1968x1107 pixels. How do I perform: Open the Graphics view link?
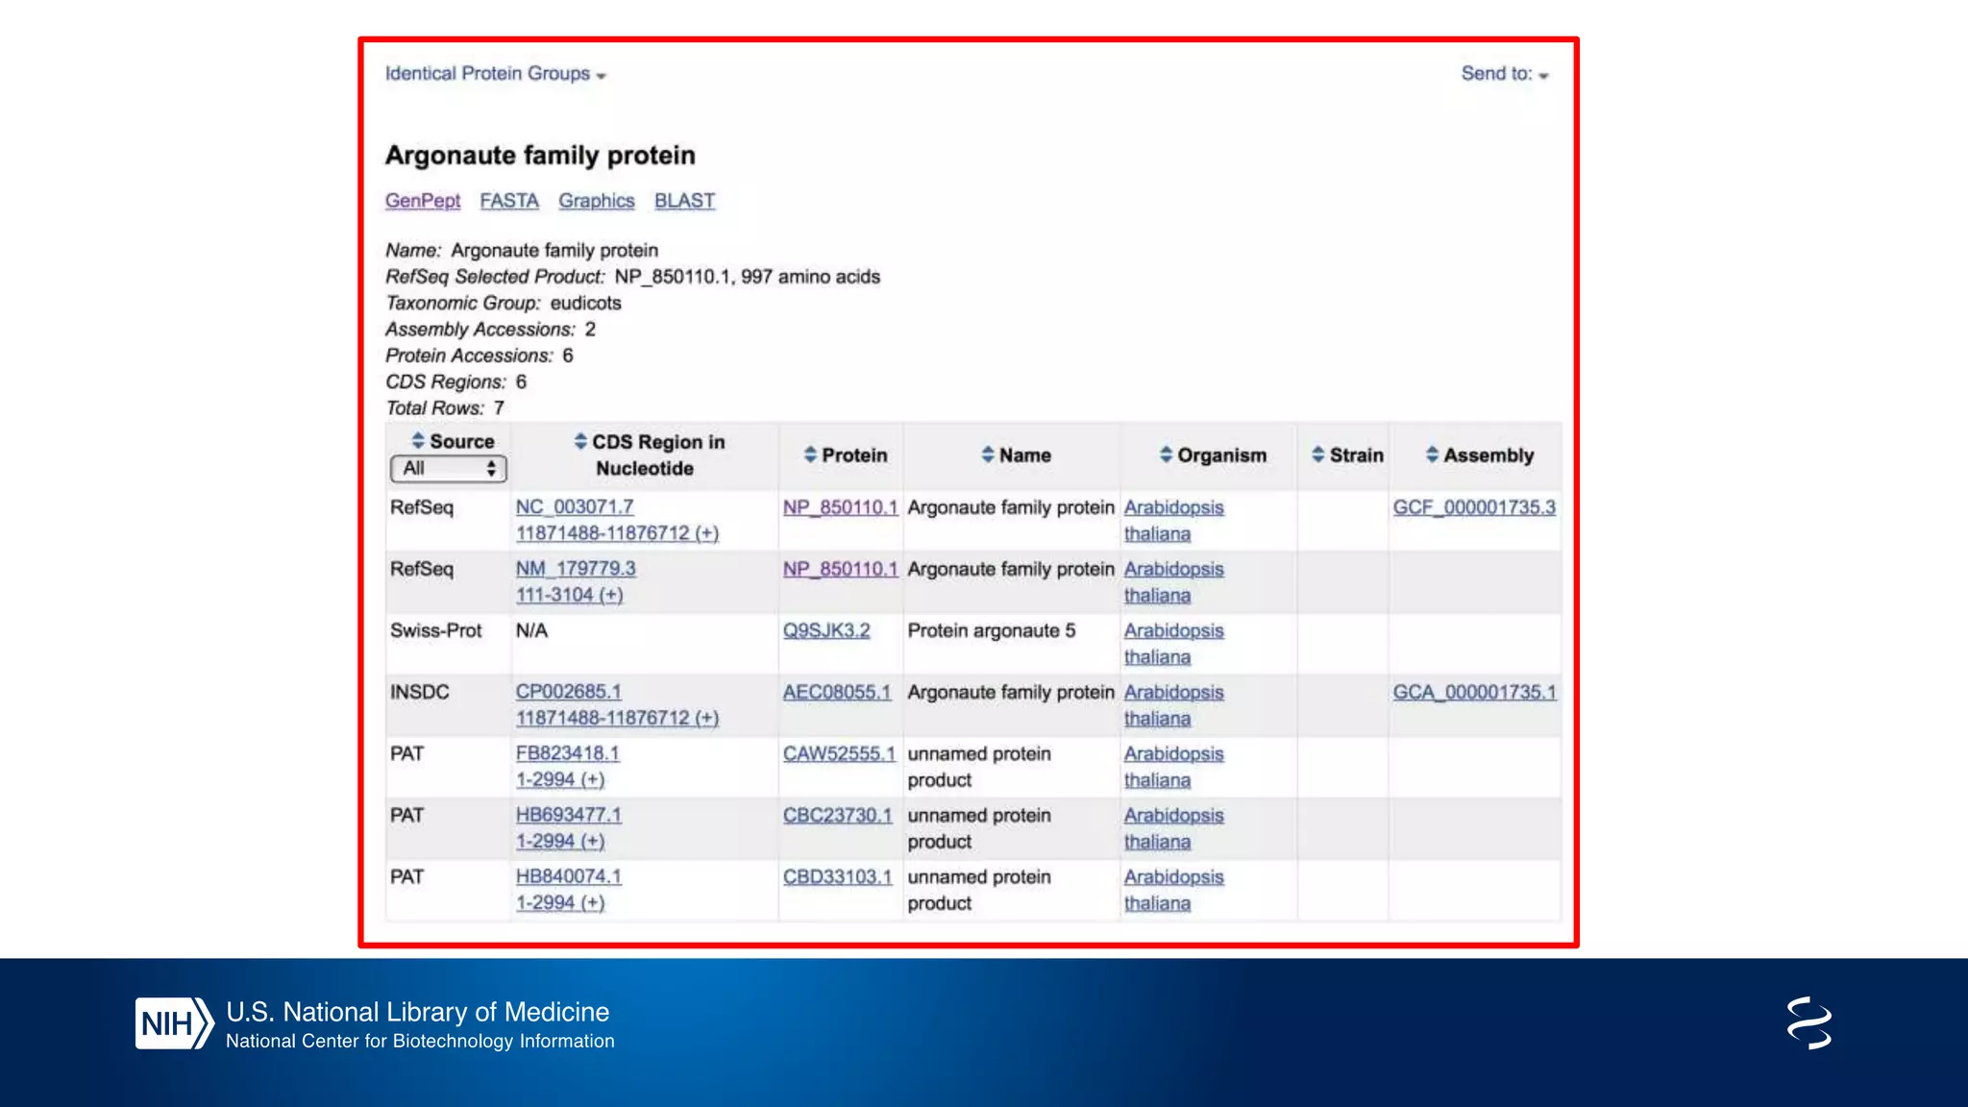click(597, 201)
